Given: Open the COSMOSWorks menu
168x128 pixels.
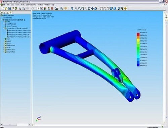Looking at the screenshot, I should [31, 5].
